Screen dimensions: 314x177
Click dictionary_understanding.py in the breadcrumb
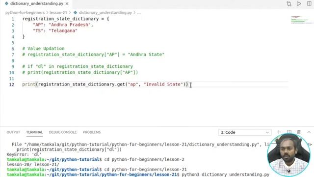[105, 12]
